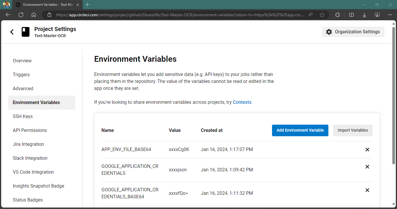The image size is (397, 209).
Task: Click the Name column header
Action: click(x=108, y=130)
